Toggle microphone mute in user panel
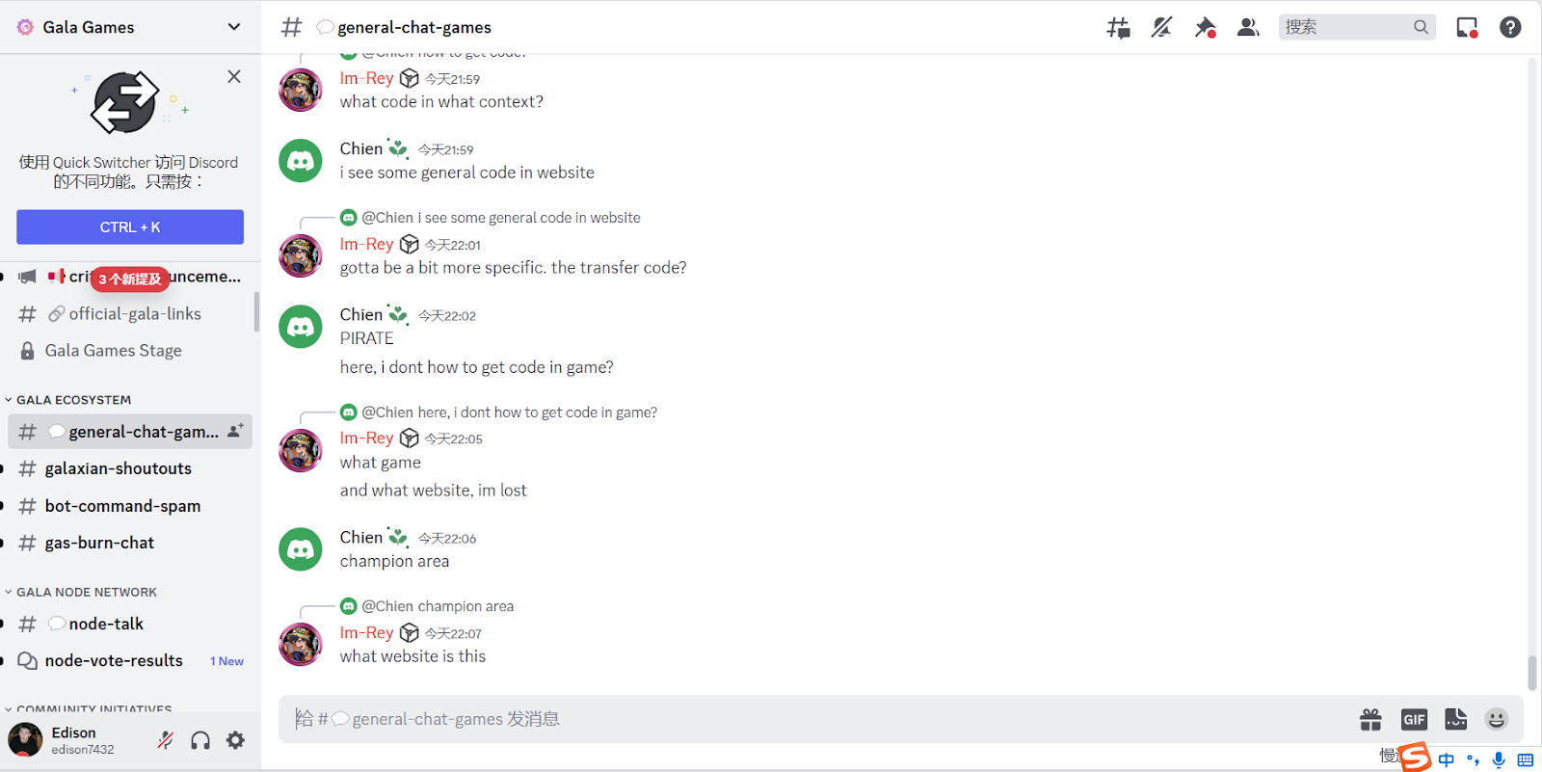Image resolution: width=1542 pixels, height=772 pixels. point(165,739)
